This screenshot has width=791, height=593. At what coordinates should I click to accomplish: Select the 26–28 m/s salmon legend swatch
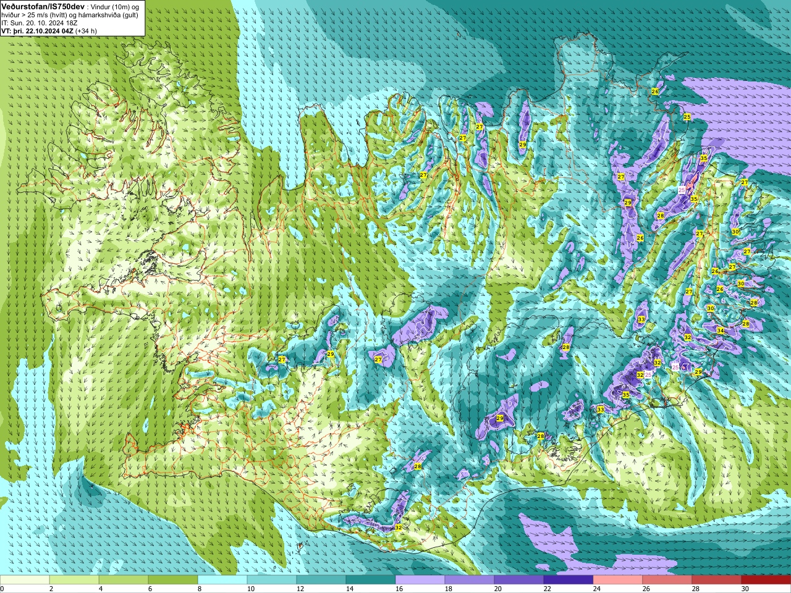(x=667, y=579)
